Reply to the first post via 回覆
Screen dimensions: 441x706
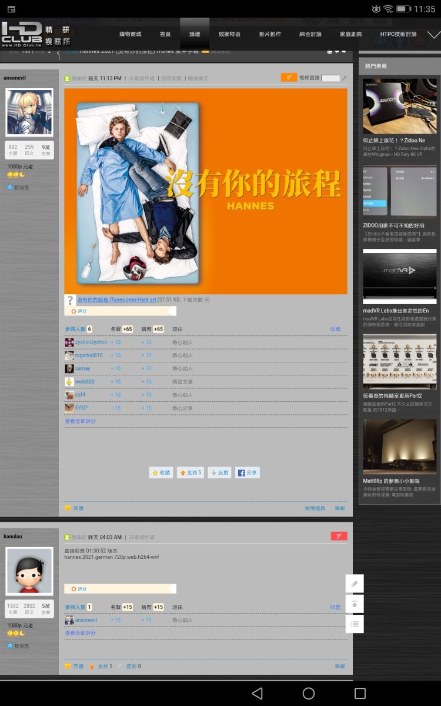click(75, 508)
